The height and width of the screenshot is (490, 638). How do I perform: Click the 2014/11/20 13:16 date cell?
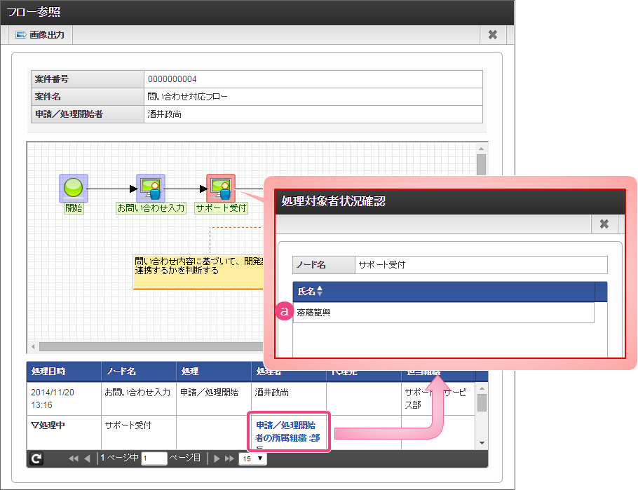64,398
